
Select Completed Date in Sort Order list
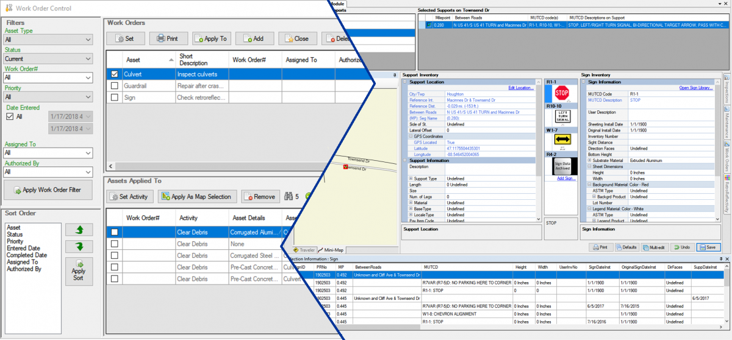click(x=26, y=255)
